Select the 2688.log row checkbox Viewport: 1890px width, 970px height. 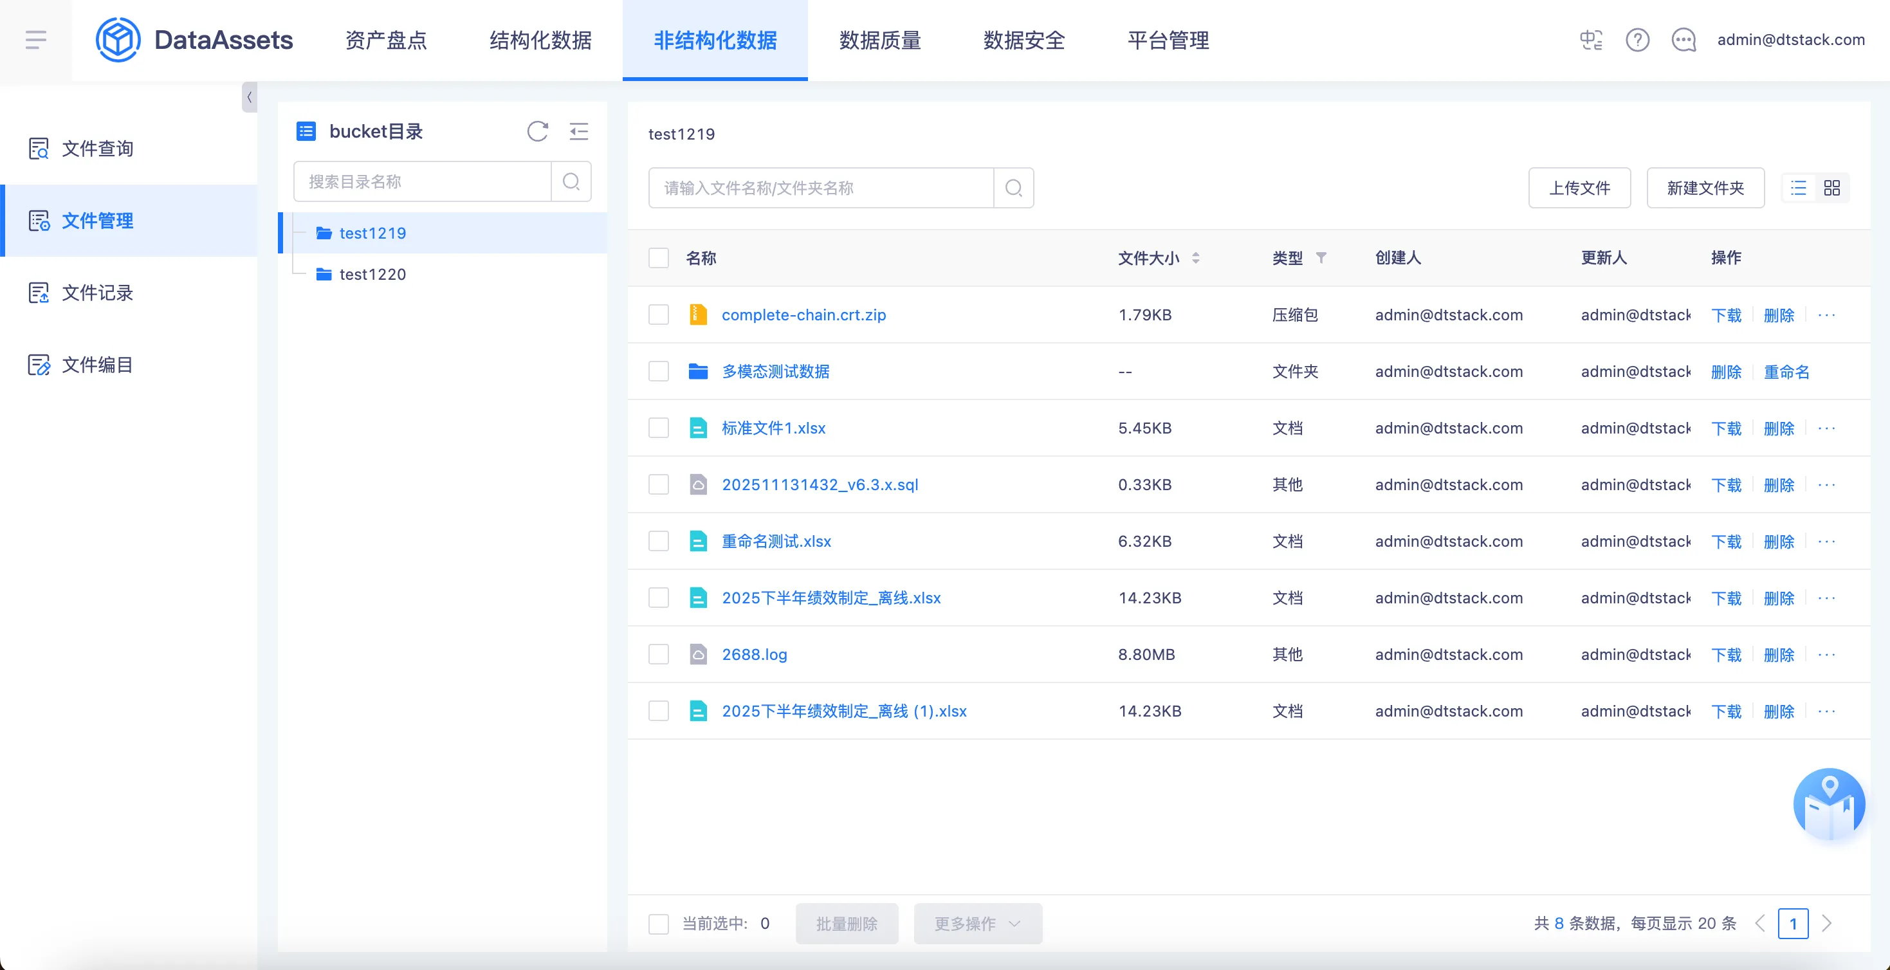[x=658, y=655]
